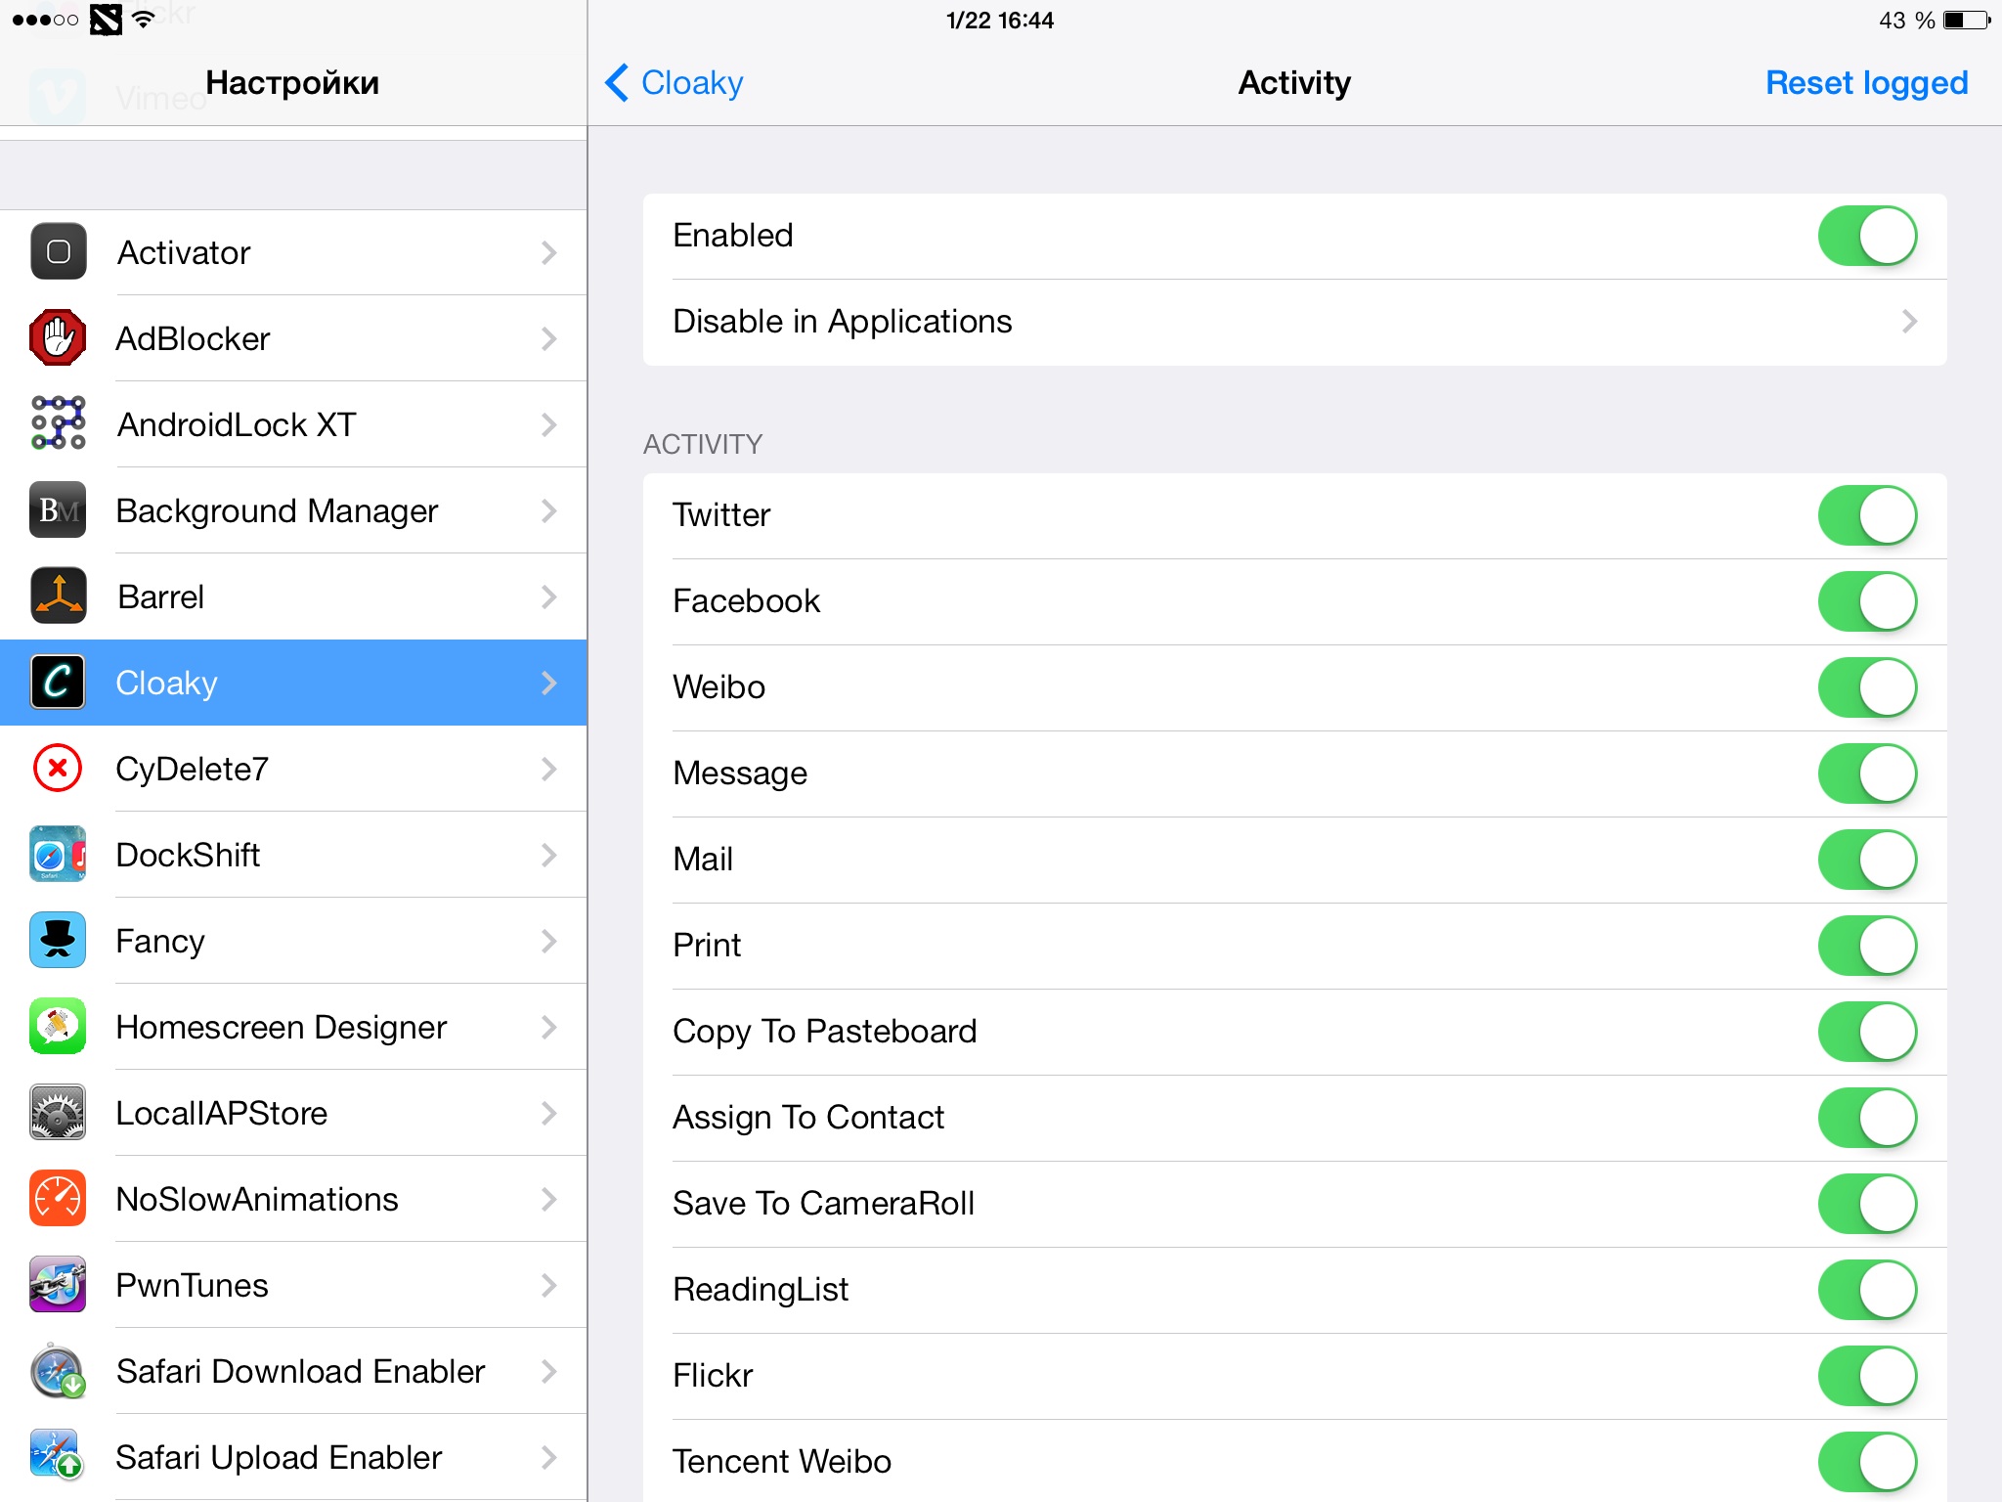The height and width of the screenshot is (1502, 2002).
Task: Tap the Homescreen Designer icon
Action: [x=58, y=1027]
